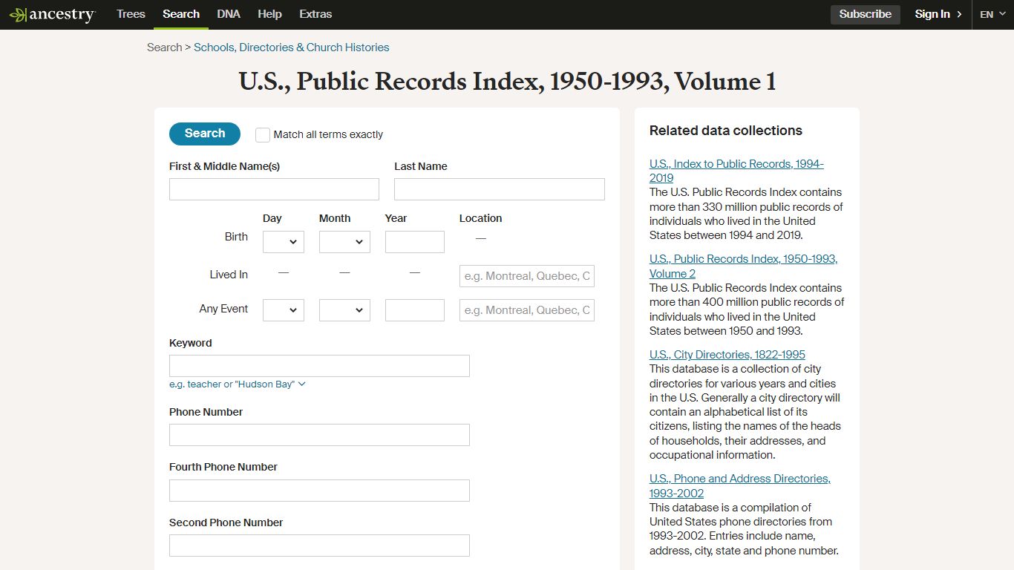Open U.S., Public Records Index Volume 2 link
The height and width of the screenshot is (570, 1014).
[x=743, y=266]
